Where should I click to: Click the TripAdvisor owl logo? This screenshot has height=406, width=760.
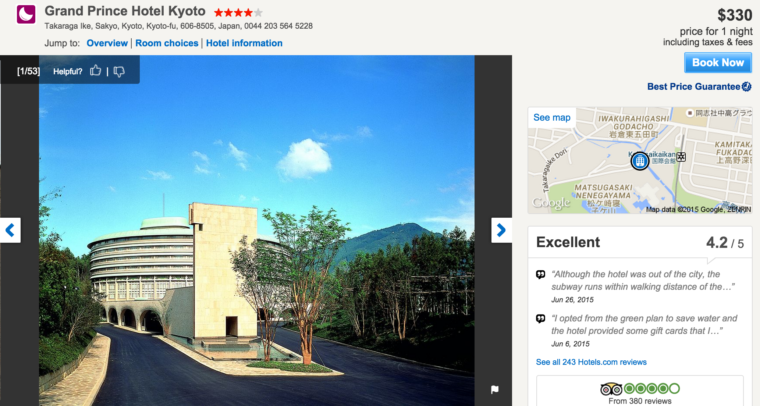(611, 389)
